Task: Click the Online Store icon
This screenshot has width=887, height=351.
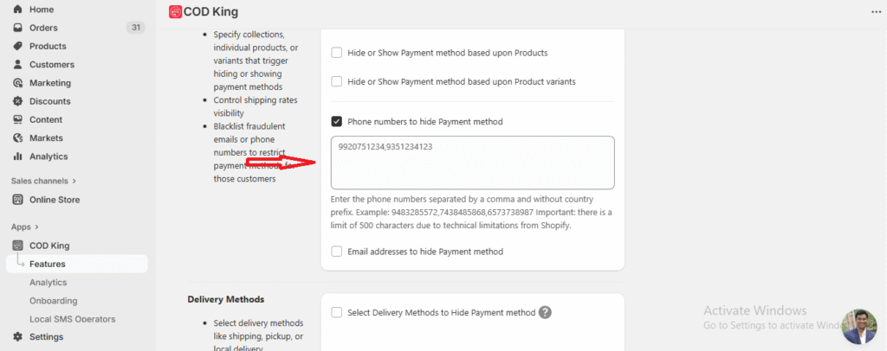Action: 18,200
